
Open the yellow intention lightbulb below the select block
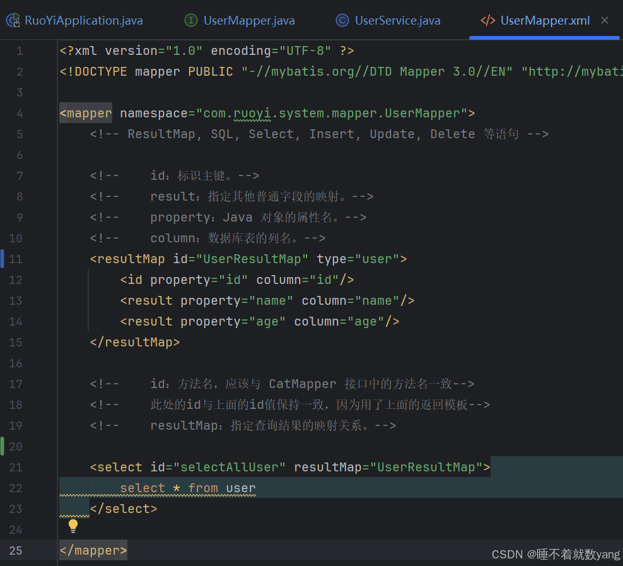tap(73, 525)
